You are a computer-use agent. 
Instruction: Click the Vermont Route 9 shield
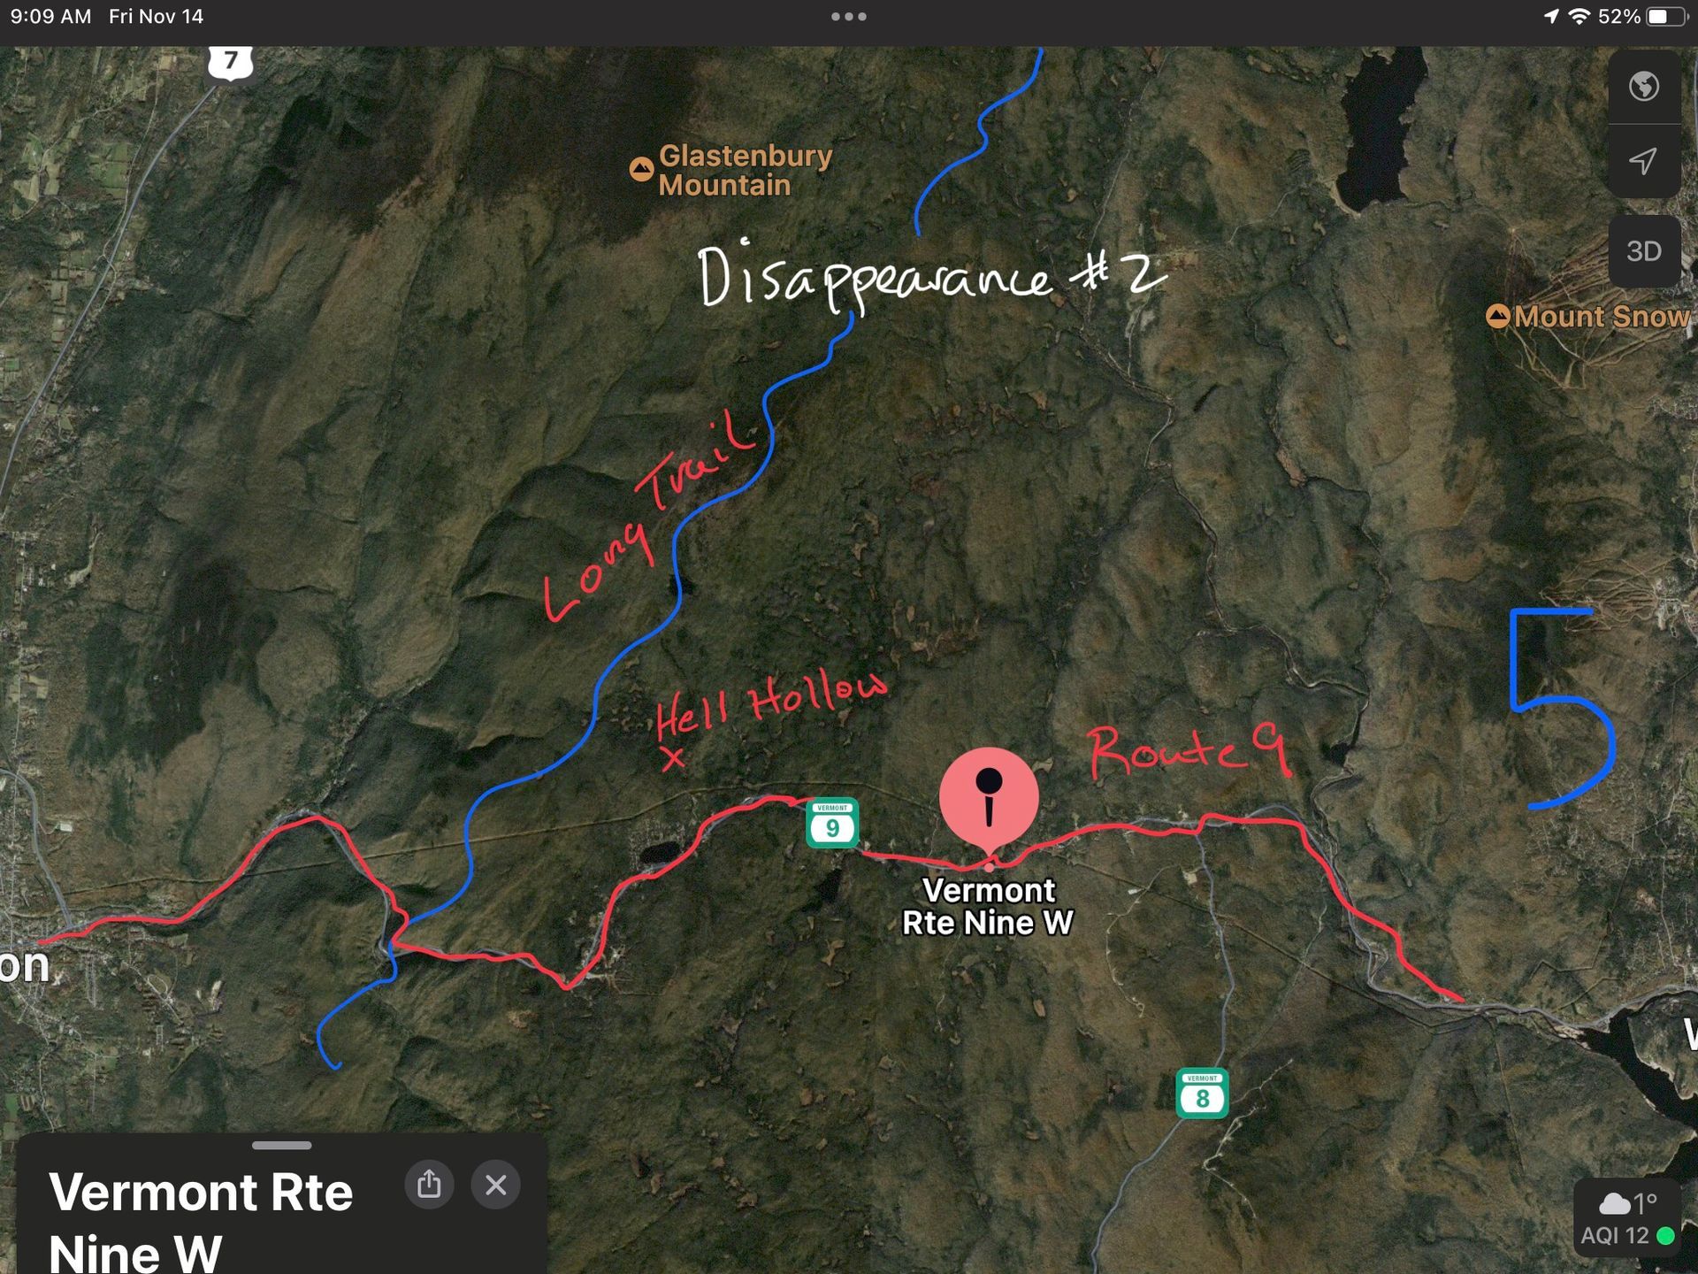click(x=832, y=823)
